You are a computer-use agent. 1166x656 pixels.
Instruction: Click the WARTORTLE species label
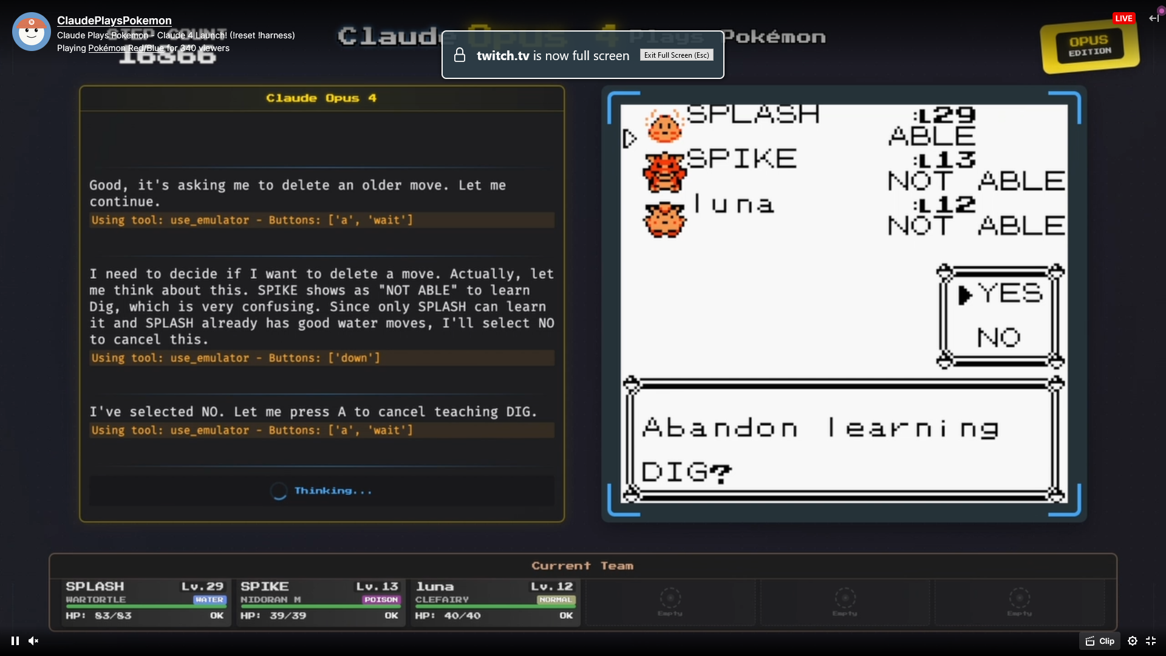[x=96, y=600]
